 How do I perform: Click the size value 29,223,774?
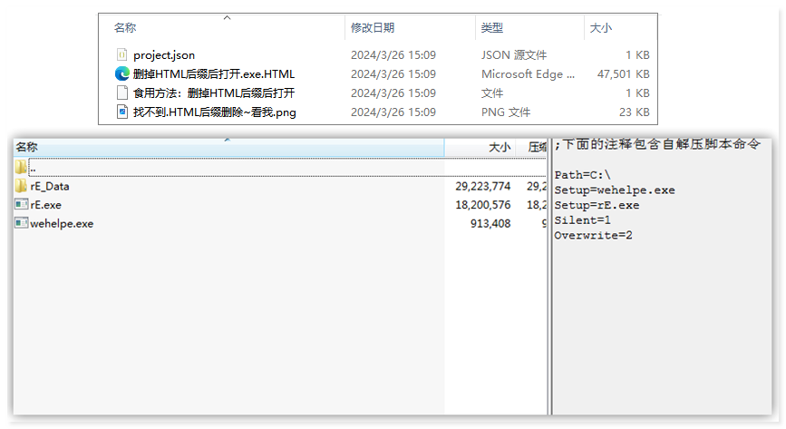pyautogui.click(x=482, y=186)
